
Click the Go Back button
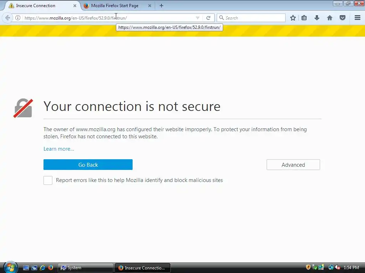[x=88, y=165]
